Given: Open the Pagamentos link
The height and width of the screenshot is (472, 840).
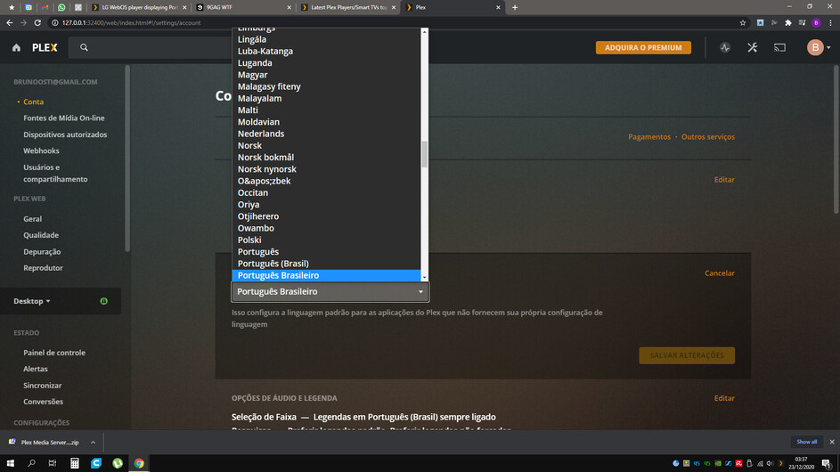Looking at the screenshot, I should [649, 137].
